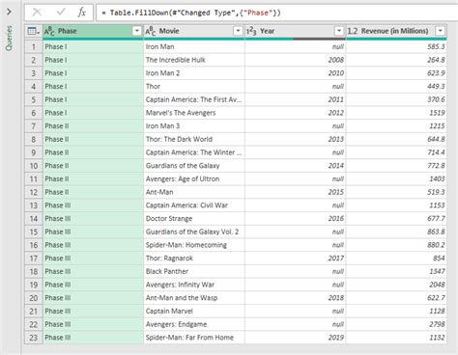
Task: Open Year column filter dropdown
Action: [339, 31]
